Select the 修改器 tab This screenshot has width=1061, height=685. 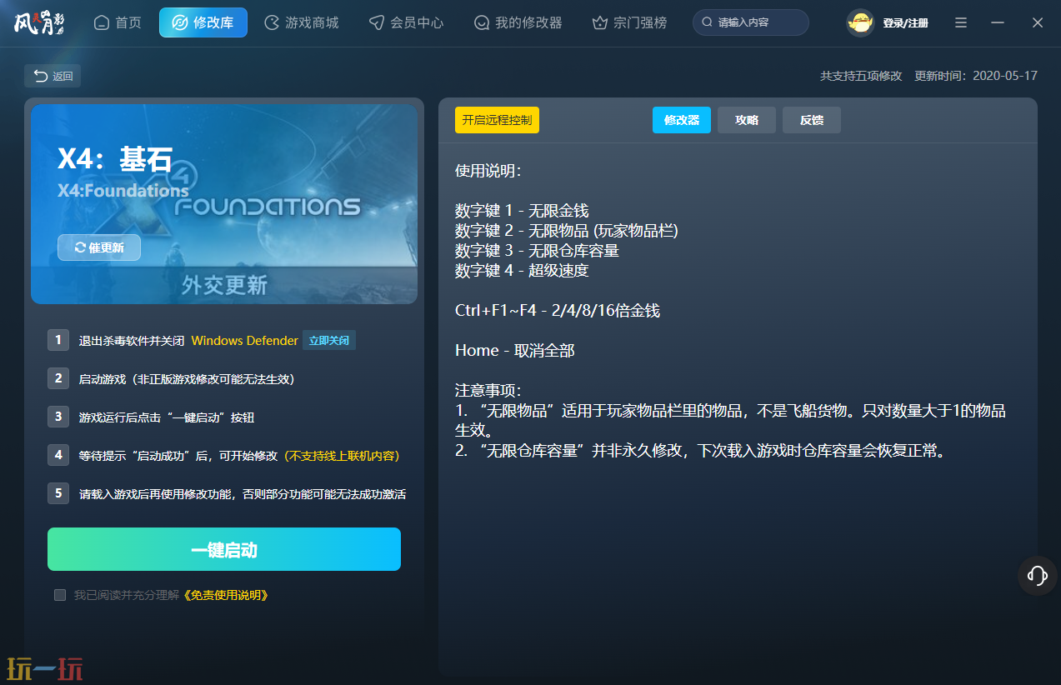click(682, 120)
